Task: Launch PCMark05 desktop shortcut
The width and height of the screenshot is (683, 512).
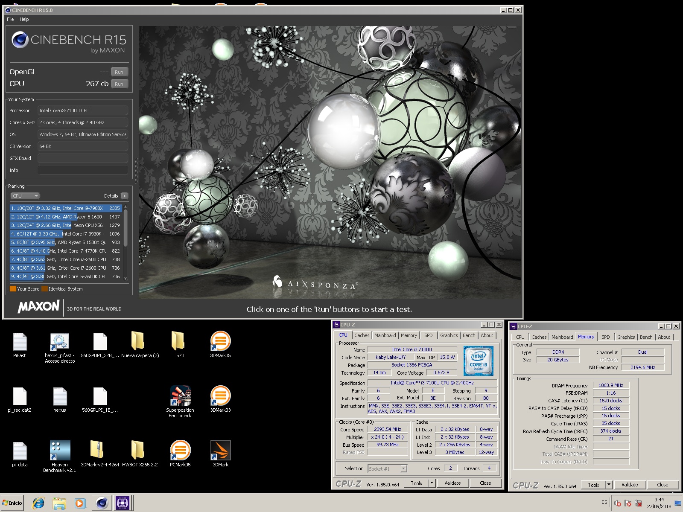Action: click(180, 450)
